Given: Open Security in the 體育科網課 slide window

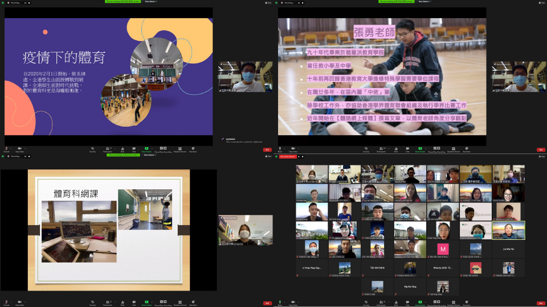Looking at the screenshot, I should (x=92, y=303).
